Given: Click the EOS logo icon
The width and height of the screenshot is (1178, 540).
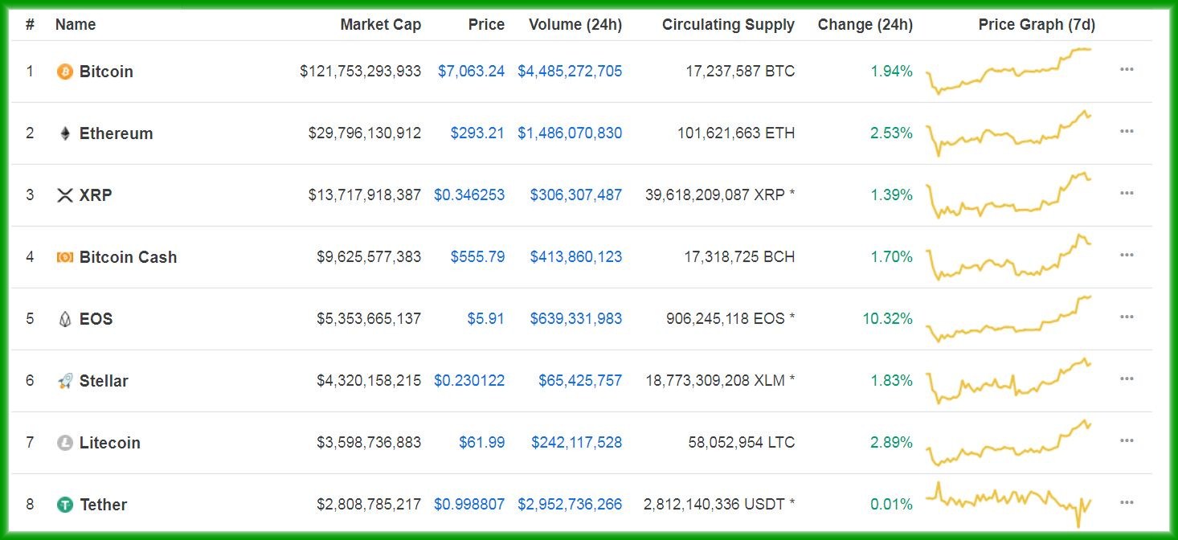Looking at the screenshot, I should [x=65, y=319].
